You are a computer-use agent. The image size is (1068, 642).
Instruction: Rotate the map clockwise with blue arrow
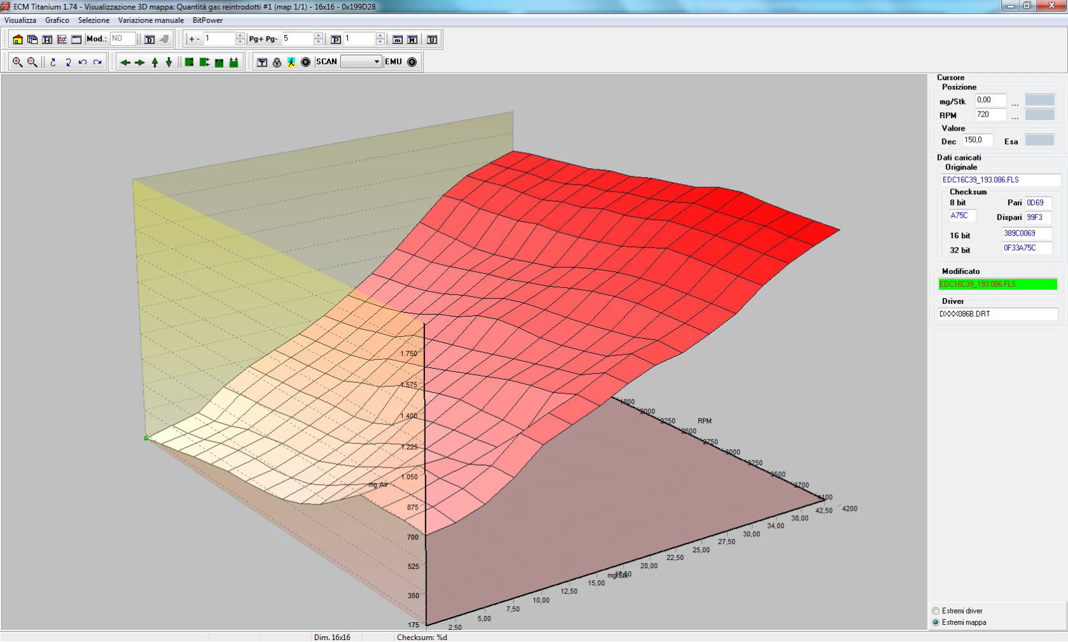pyautogui.click(x=97, y=62)
